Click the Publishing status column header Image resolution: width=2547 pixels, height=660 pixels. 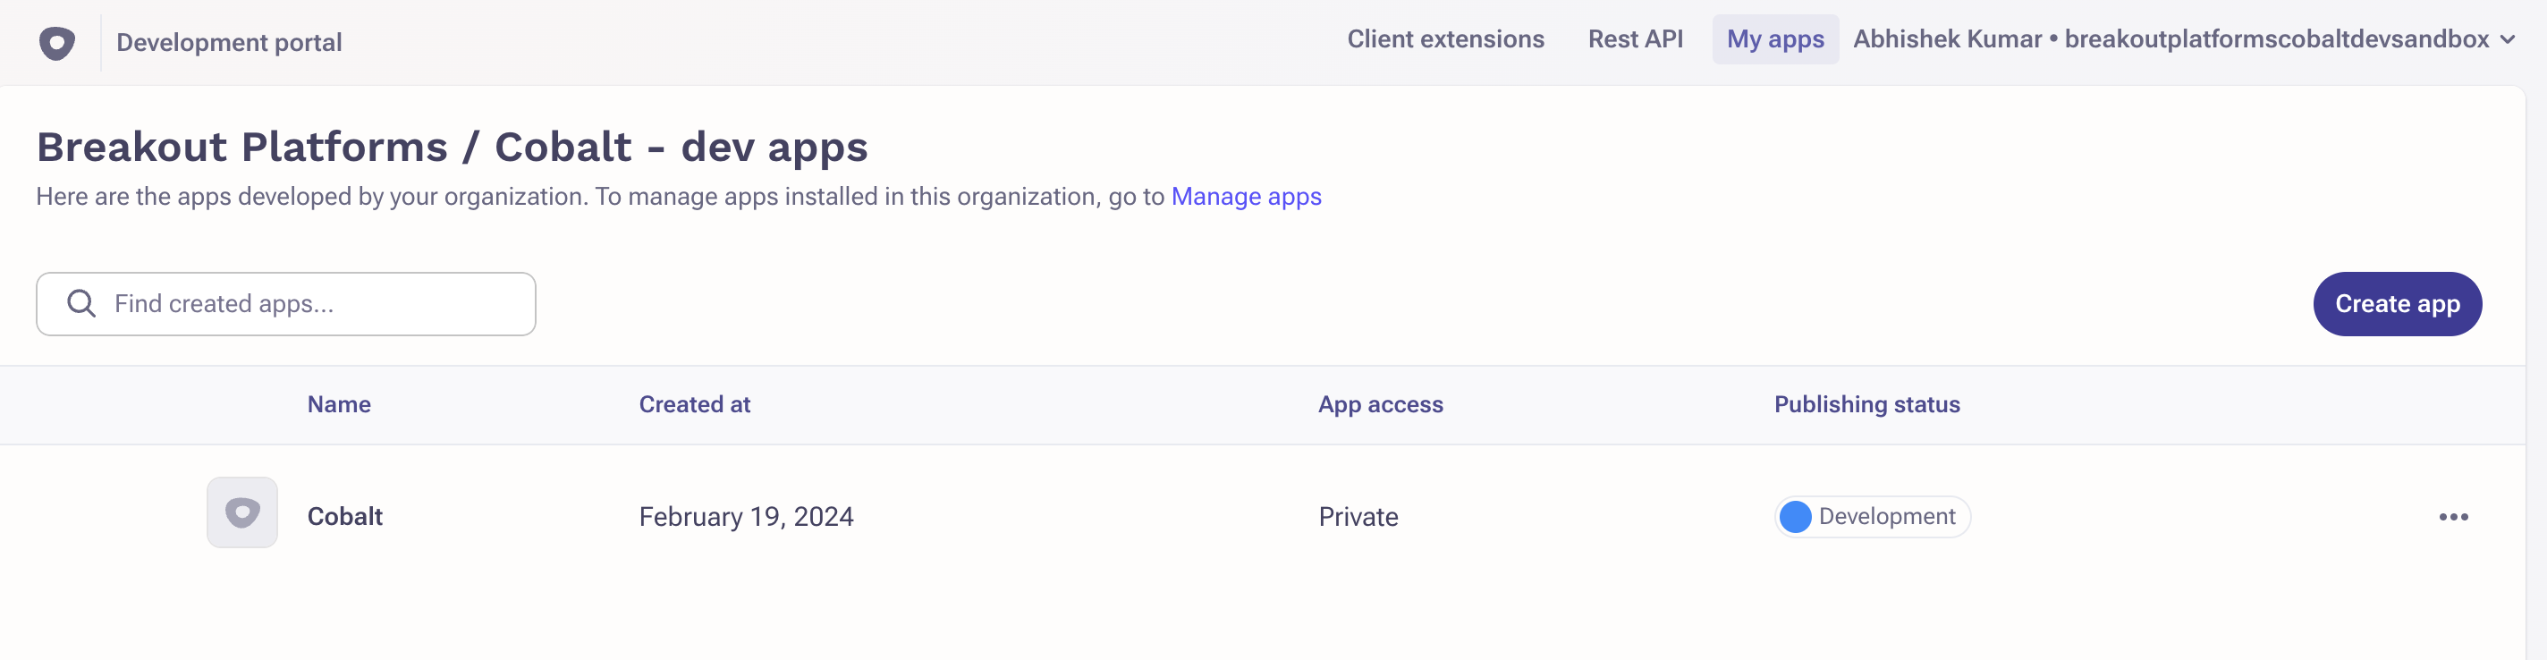coord(1866,404)
